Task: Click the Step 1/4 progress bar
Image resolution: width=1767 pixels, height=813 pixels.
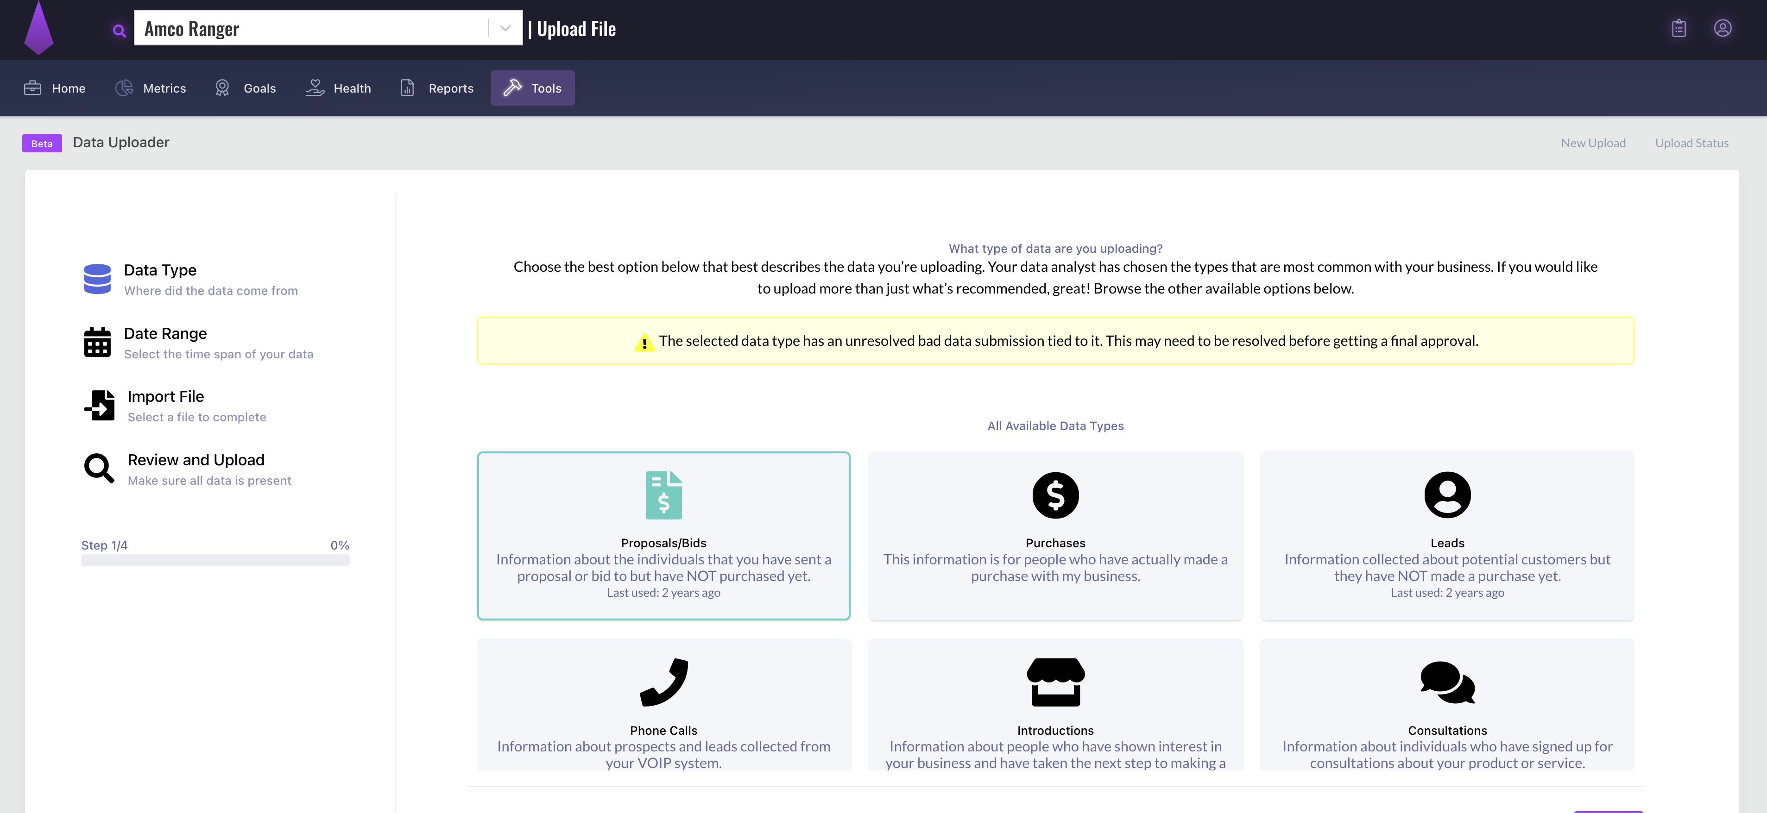Action: 215,560
